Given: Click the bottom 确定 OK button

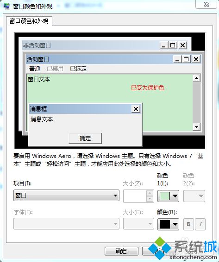Looking at the screenshot, I should click(x=121, y=251).
